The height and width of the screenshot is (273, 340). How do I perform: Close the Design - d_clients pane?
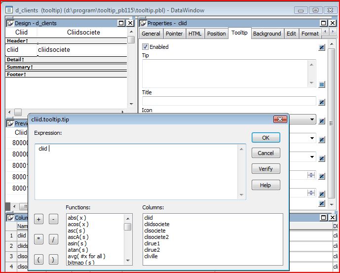point(130,23)
